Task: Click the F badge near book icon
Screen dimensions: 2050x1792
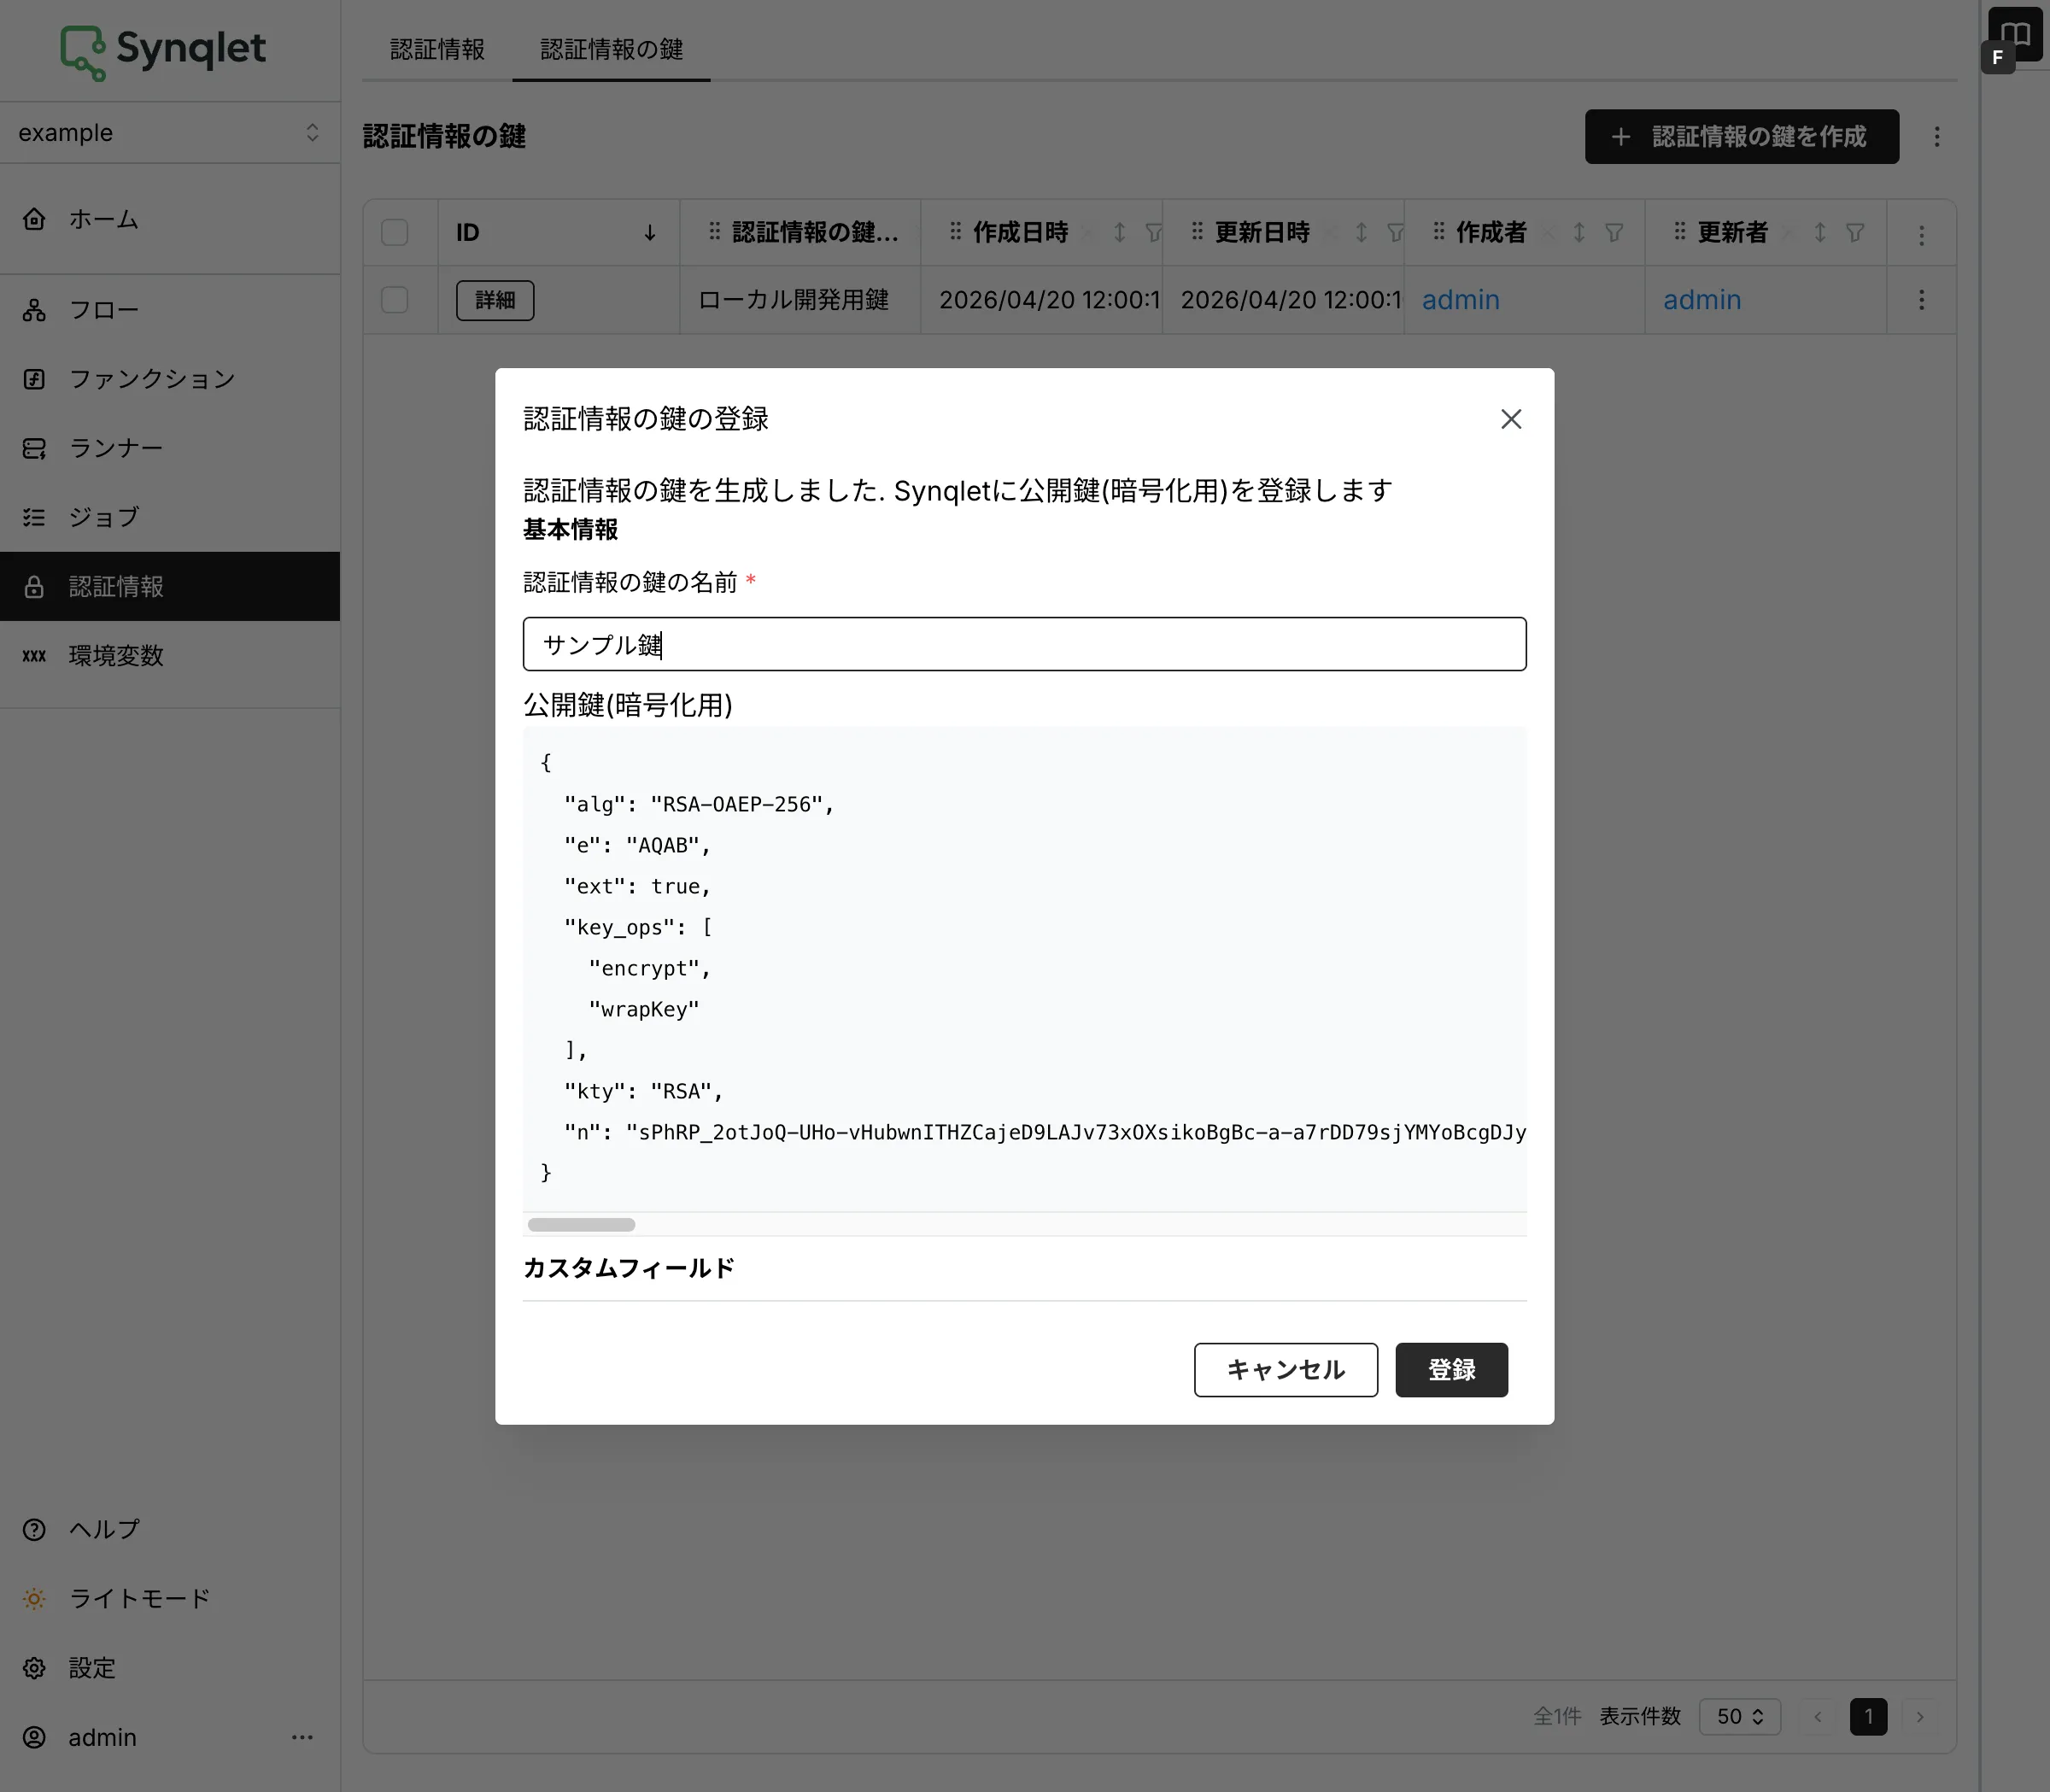Action: click(1997, 57)
